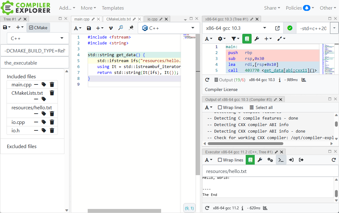Screen dimensions: 339x213
Task: Open the Templates menu
Action: point(113,8)
